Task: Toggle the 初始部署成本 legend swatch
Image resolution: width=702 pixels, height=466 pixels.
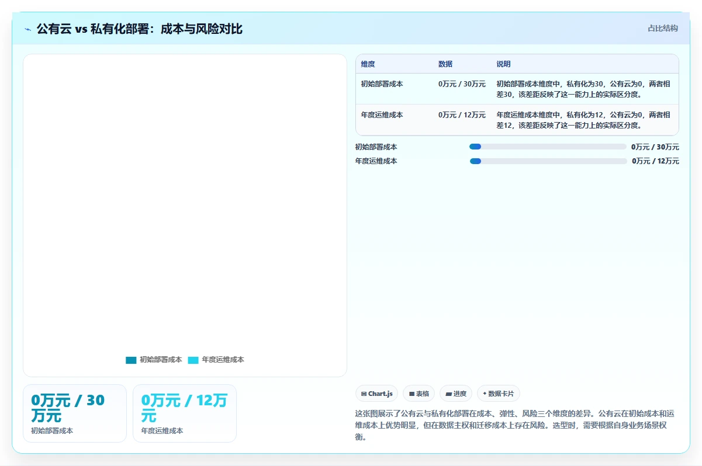Action: pyautogui.click(x=131, y=360)
